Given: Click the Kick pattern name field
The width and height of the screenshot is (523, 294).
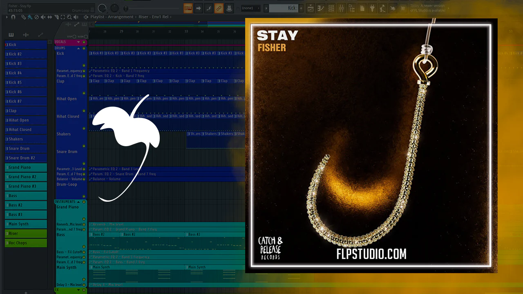Looking at the screenshot, I should (284, 8).
